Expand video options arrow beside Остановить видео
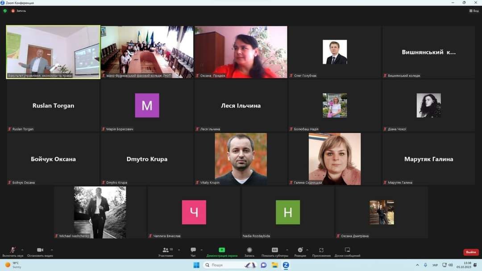This screenshot has height=271, width=482. click(x=52, y=250)
